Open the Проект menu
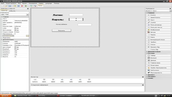 pyautogui.click(x=24, y=4)
